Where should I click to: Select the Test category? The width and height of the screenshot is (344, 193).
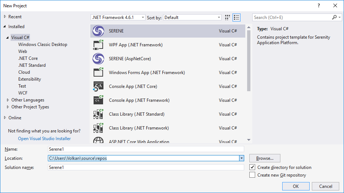click(22, 86)
